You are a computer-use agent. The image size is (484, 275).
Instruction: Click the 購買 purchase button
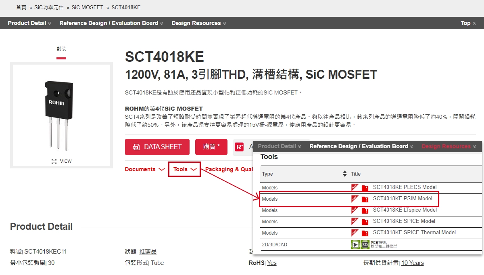point(211,147)
